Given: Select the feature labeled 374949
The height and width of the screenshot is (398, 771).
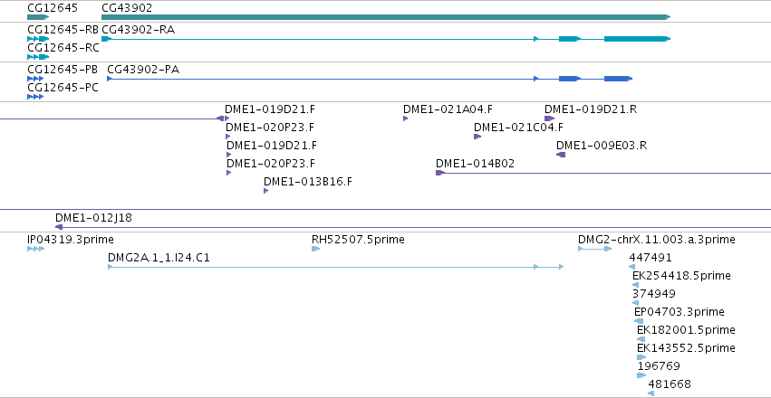Looking at the screenshot, I should [x=636, y=303].
